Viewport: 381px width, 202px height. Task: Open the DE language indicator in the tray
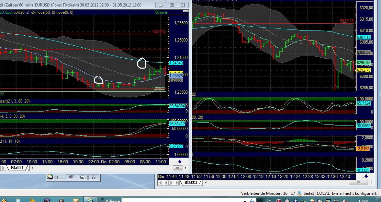click(269, 200)
